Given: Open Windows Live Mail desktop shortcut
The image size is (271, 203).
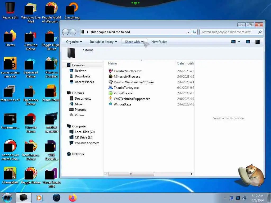Looking at the screenshot, I should pos(31,12).
